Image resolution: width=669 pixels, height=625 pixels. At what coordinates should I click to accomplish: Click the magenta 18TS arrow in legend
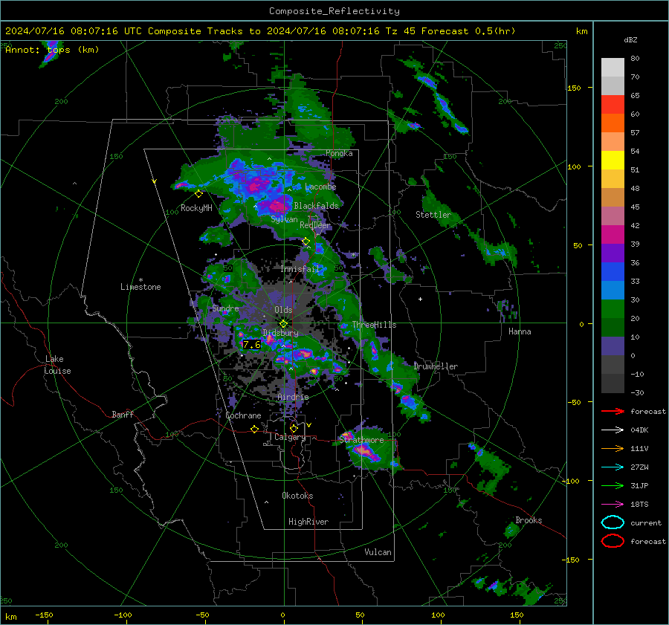[613, 505]
